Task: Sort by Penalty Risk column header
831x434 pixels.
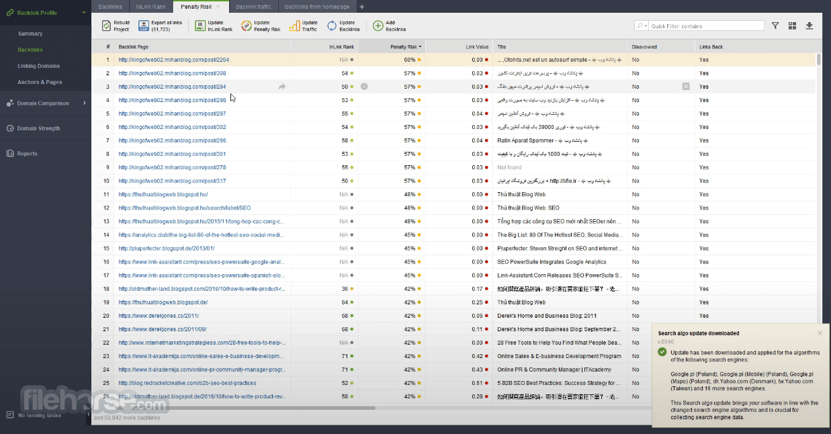Action: tap(392, 47)
